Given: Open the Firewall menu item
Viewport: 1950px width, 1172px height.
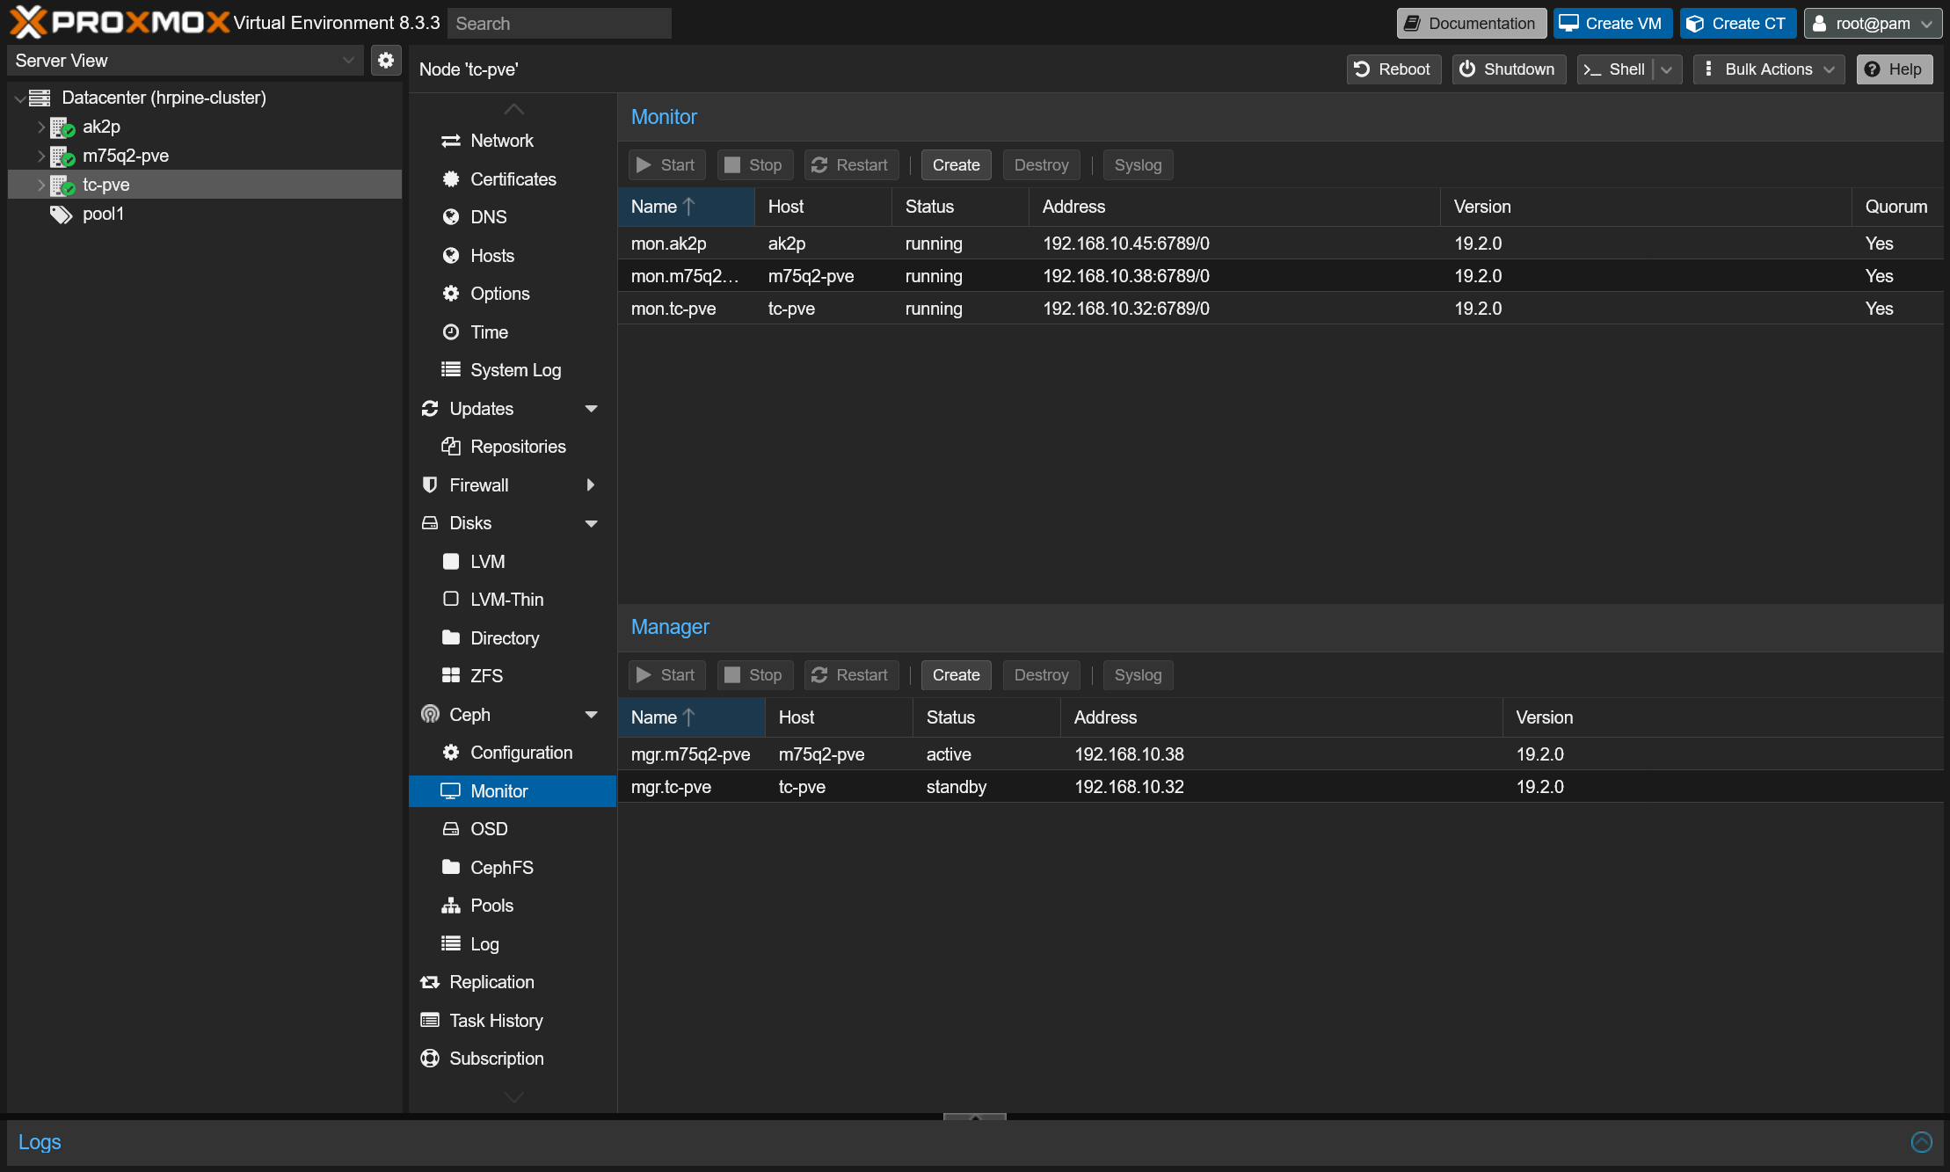Looking at the screenshot, I should click(x=513, y=485).
